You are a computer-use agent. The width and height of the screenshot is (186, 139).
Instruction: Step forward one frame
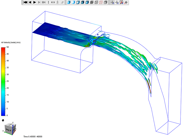39,2
